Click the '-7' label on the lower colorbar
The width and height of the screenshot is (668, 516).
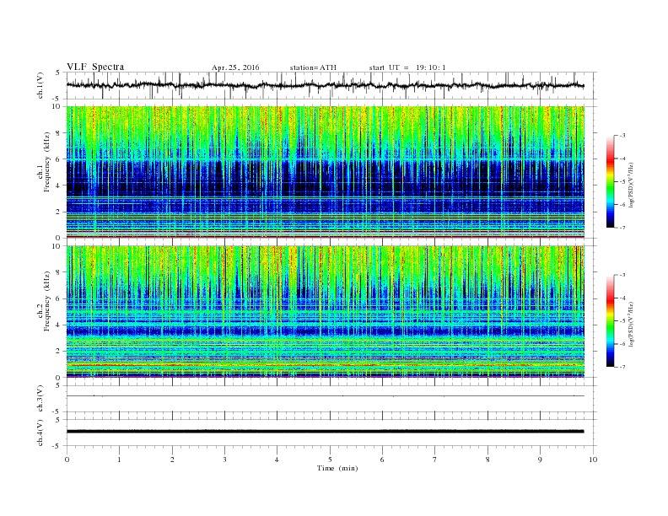coord(622,367)
